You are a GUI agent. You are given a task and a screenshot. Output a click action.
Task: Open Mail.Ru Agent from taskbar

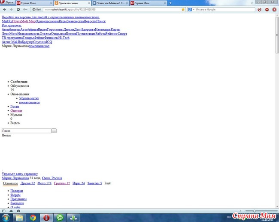(60, 217)
